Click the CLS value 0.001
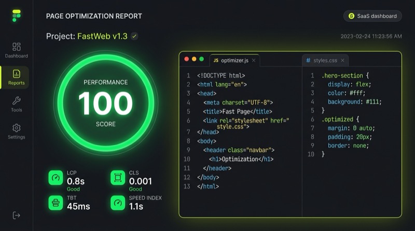Viewport: 415px width, 231px height. pyautogui.click(x=140, y=181)
